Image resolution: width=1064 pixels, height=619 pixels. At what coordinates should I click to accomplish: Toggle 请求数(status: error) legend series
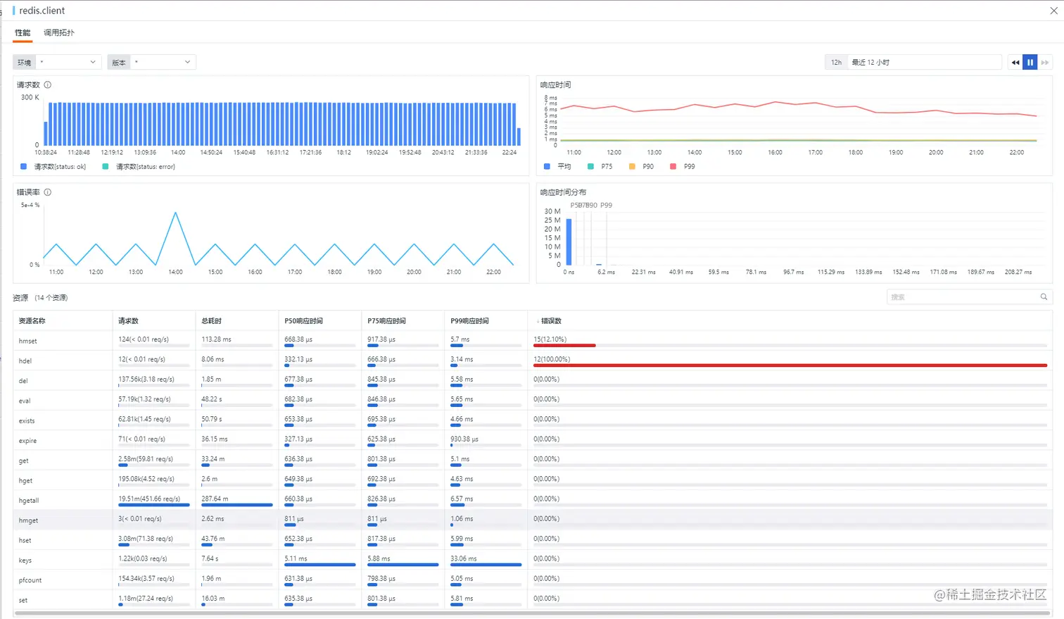[x=139, y=167]
